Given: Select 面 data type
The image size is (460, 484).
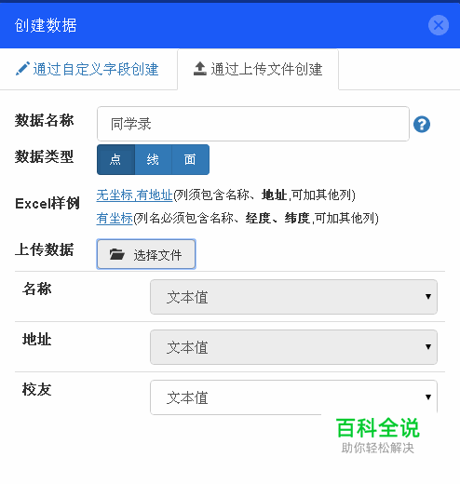Looking at the screenshot, I should 190,159.
